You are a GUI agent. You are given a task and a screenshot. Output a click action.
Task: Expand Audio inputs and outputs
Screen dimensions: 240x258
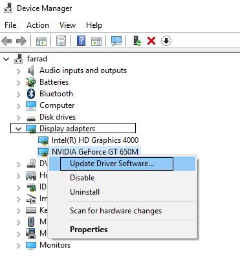[19, 71]
